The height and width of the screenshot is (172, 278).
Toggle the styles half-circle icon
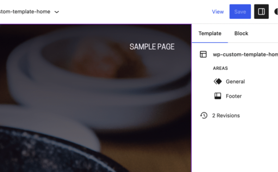click(x=276, y=12)
